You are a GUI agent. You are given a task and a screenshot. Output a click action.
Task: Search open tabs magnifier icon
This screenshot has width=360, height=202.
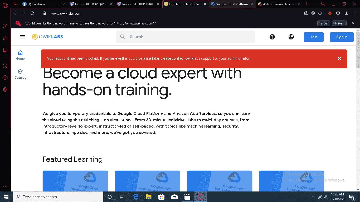[x=323, y=4]
